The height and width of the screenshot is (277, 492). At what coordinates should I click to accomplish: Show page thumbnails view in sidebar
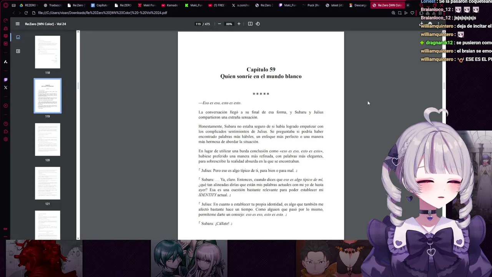18,37
